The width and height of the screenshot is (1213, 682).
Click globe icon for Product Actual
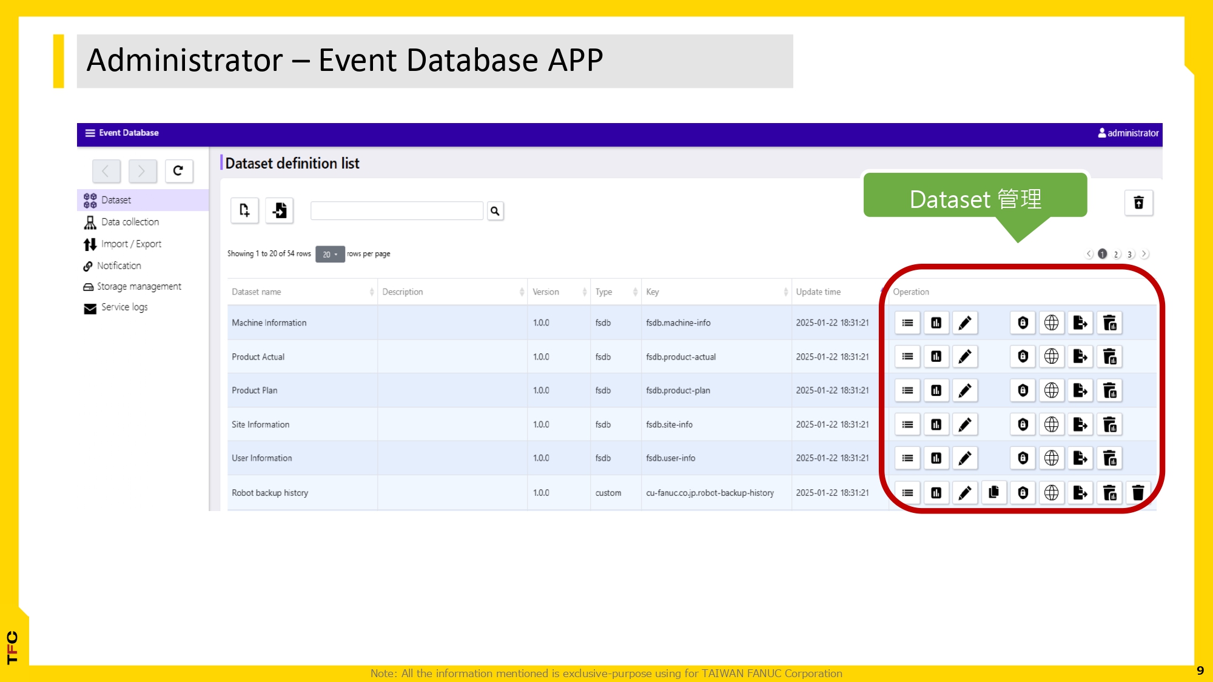tap(1052, 356)
